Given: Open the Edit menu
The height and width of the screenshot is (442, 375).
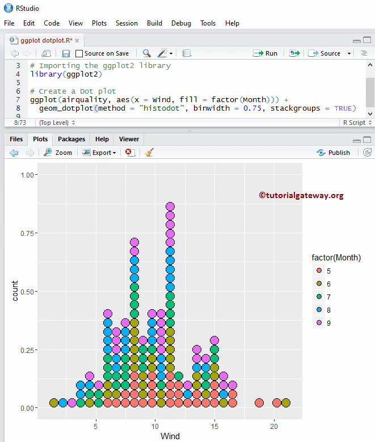Looking at the screenshot, I should [29, 23].
